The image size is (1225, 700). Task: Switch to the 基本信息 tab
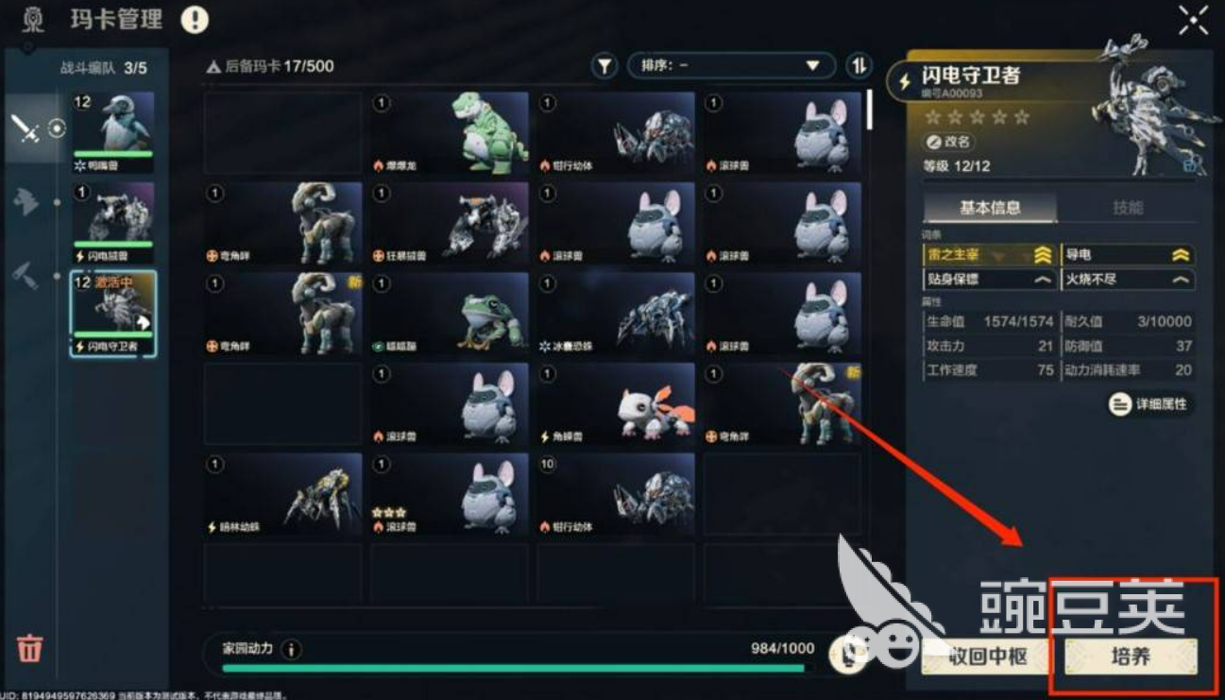tap(990, 208)
